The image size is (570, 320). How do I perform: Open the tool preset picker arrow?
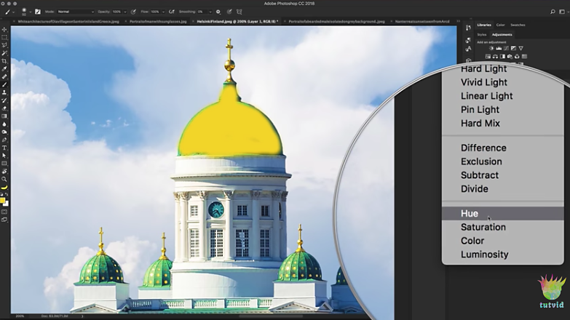[13, 12]
